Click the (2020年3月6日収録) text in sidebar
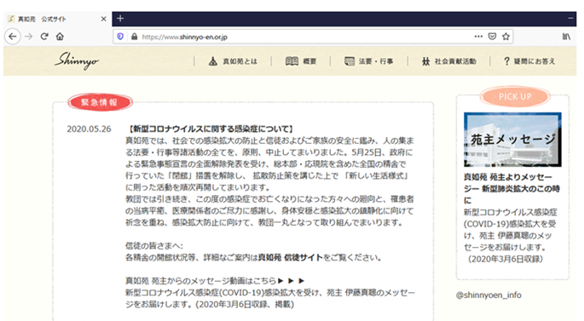Screen dimensions: 584x321 [506, 259]
